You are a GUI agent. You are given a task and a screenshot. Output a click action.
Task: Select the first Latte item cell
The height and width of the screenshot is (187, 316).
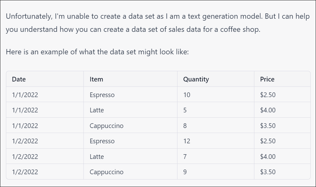tap(97, 110)
